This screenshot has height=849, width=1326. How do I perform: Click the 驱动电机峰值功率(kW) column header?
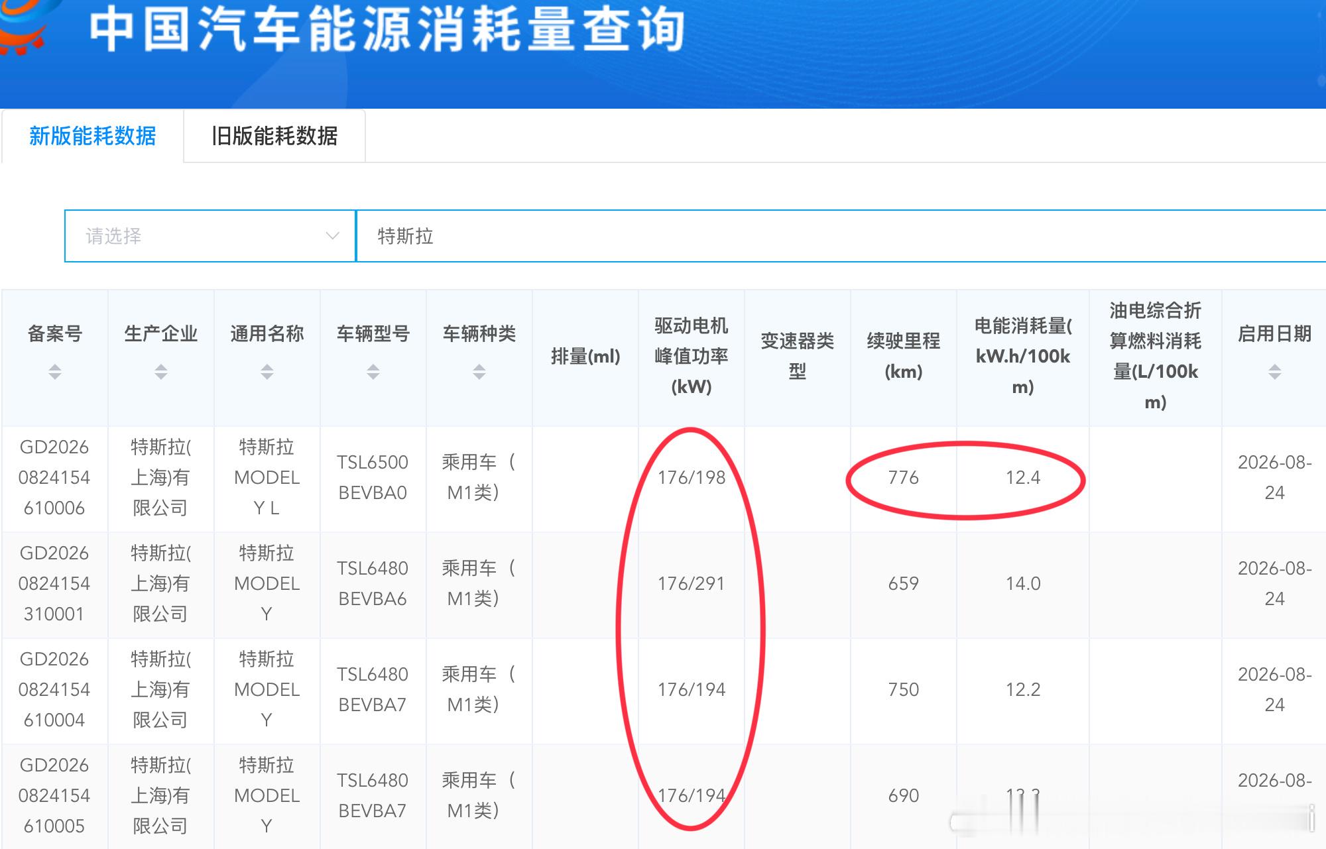coord(692,357)
